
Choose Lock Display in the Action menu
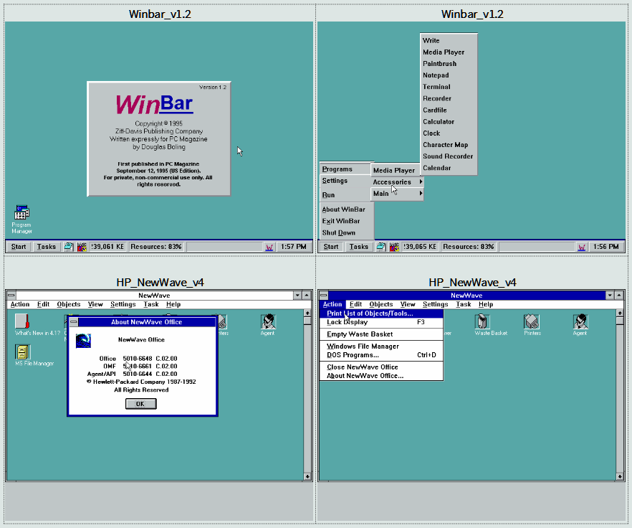click(381, 322)
